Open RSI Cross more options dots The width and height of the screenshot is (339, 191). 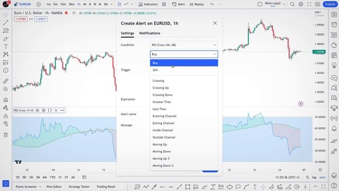pos(63,110)
